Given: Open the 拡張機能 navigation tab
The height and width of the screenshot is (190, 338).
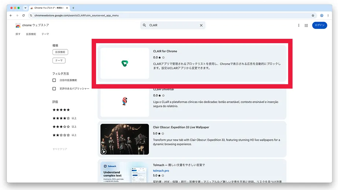Looking at the screenshot, I should tap(31, 34).
